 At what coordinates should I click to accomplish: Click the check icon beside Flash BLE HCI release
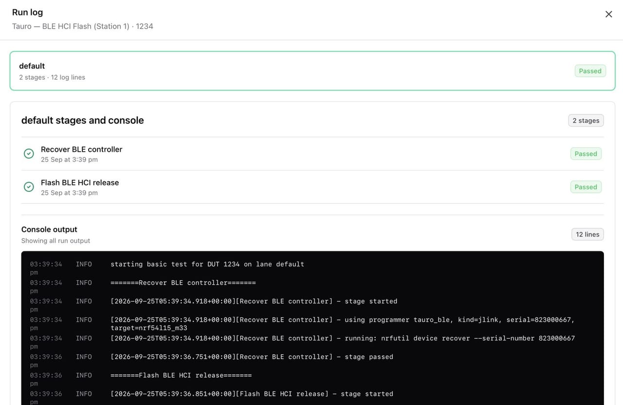click(29, 187)
